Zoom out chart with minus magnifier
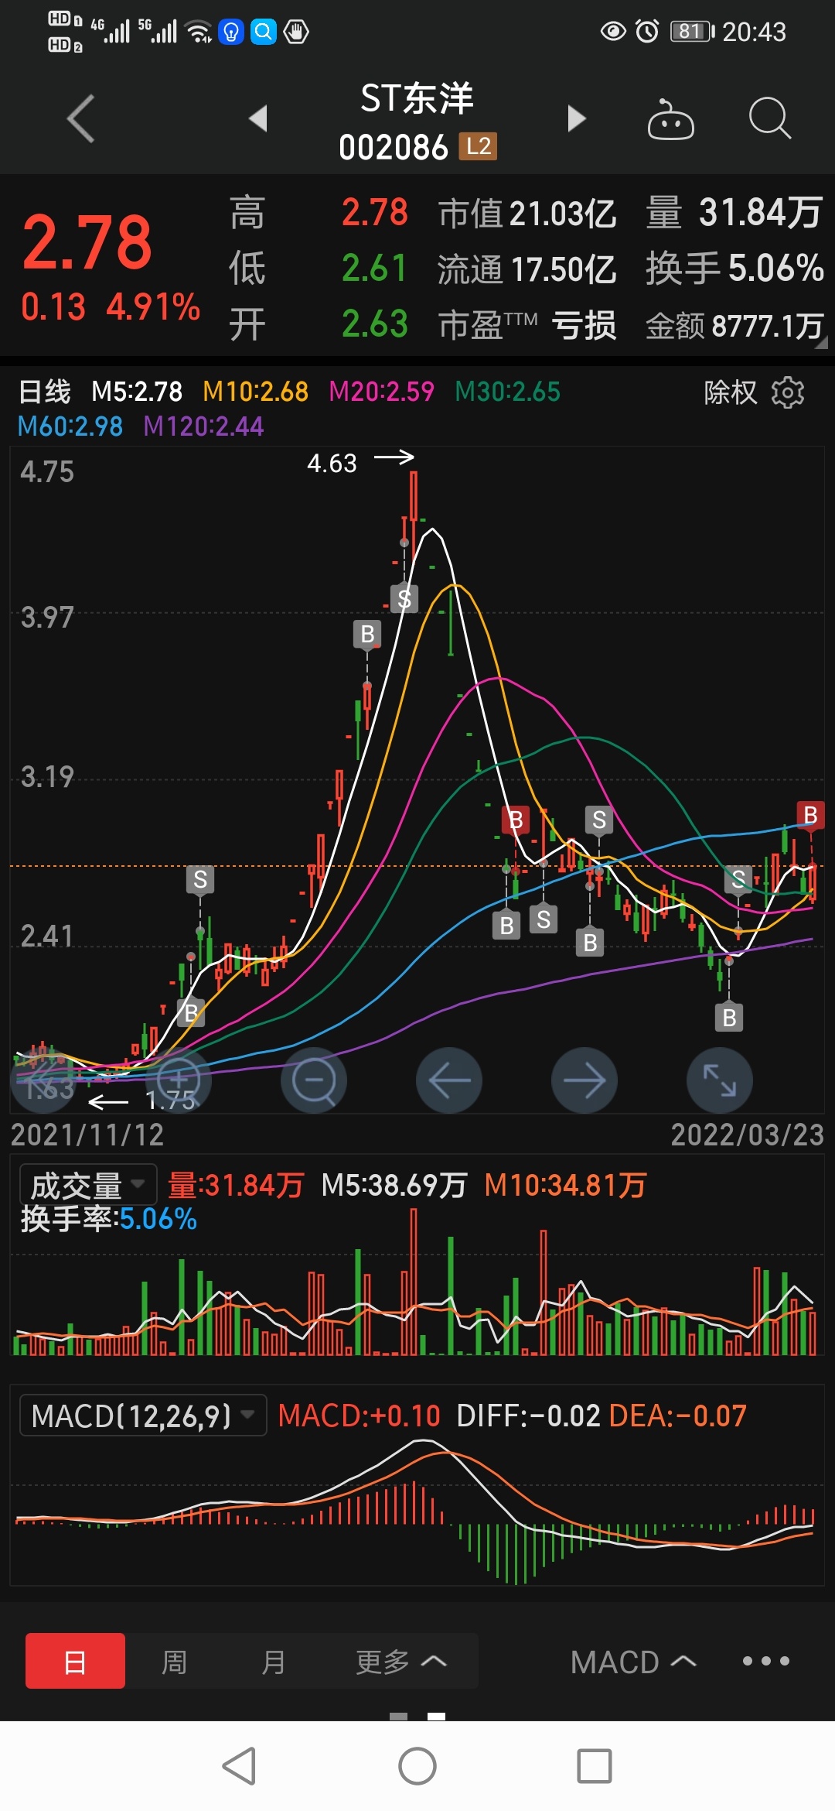This screenshot has height=1811, width=835. pyautogui.click(x=314, y=1080)
